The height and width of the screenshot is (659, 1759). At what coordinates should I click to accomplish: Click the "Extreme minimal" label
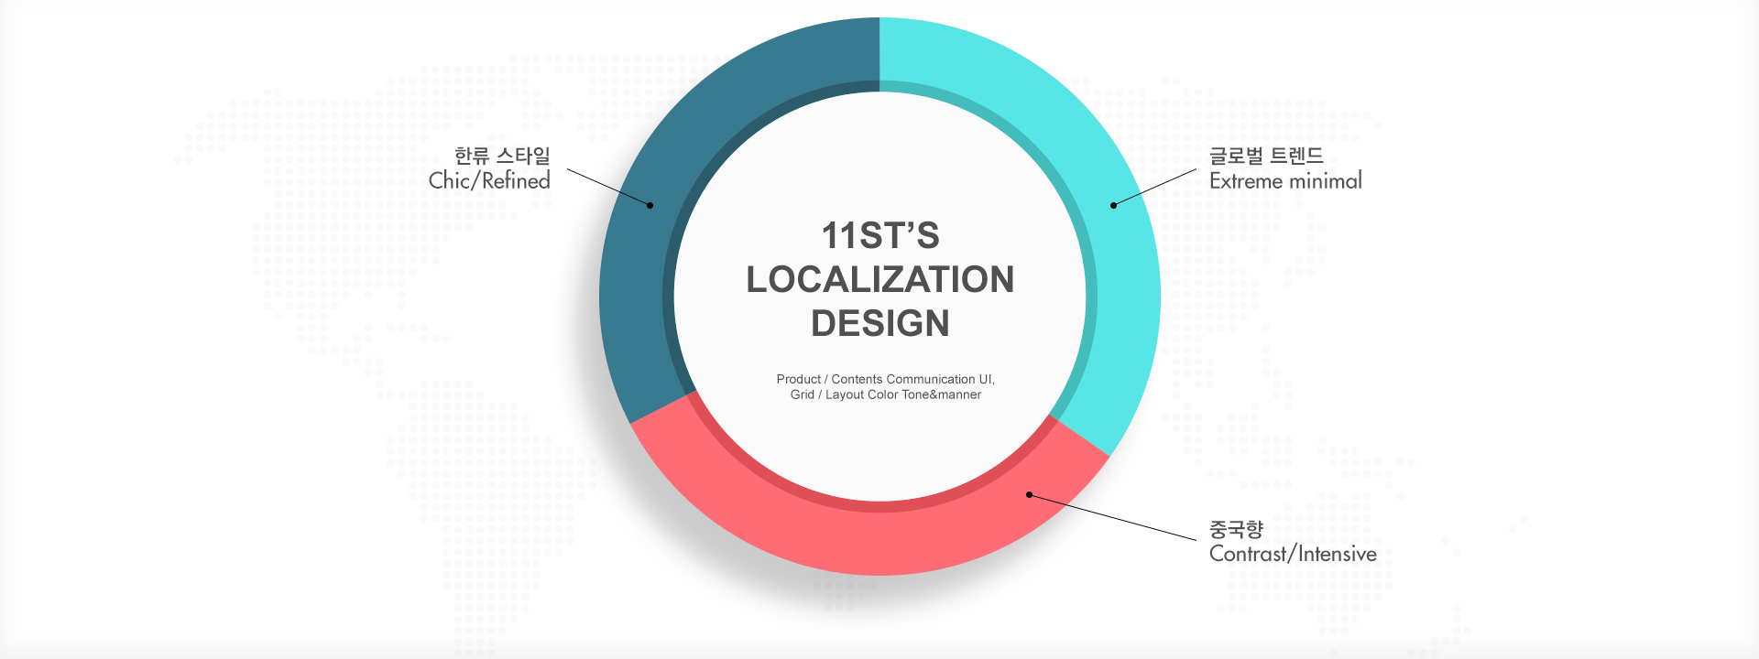click(1285, 180)
